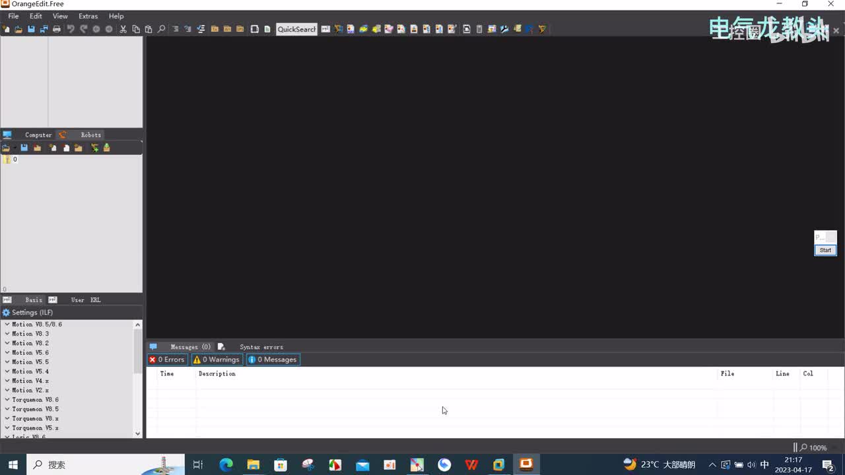
Task: Click the Start button
Action: click(825, 250)
